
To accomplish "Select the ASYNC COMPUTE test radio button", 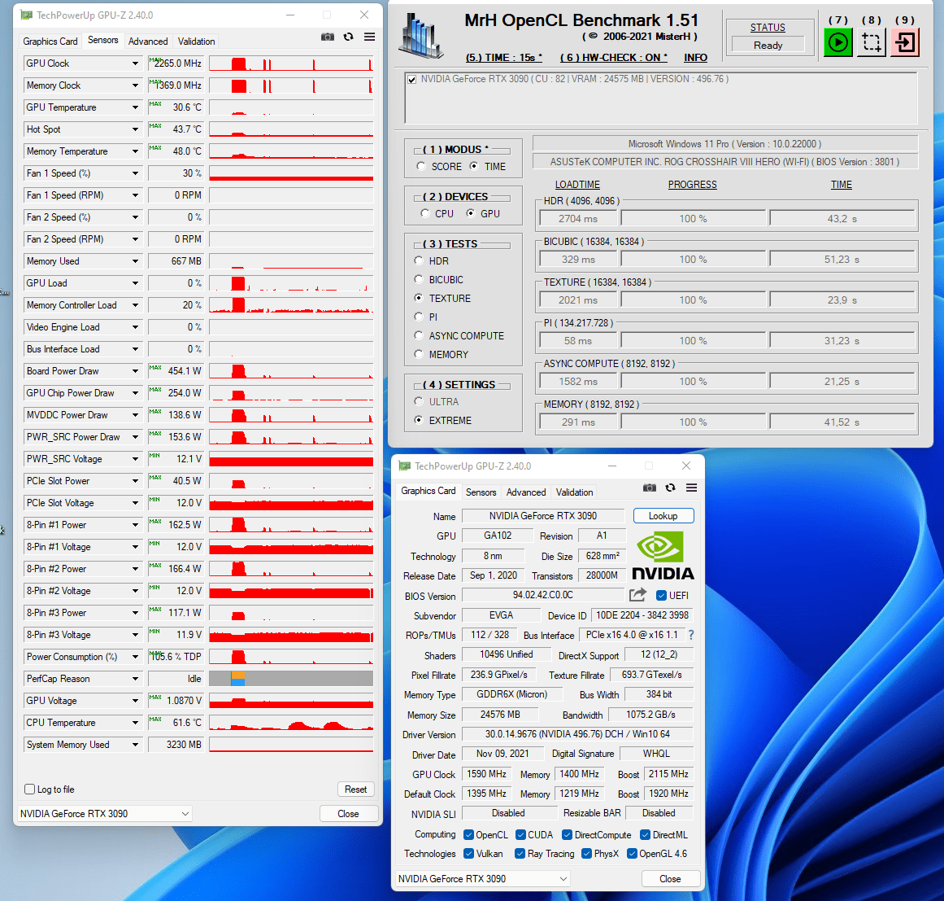I will coord(419,335).
